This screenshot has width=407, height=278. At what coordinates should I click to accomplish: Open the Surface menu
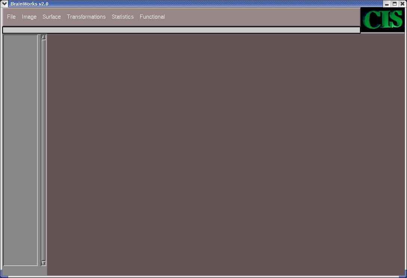click(x=52, y=16)
